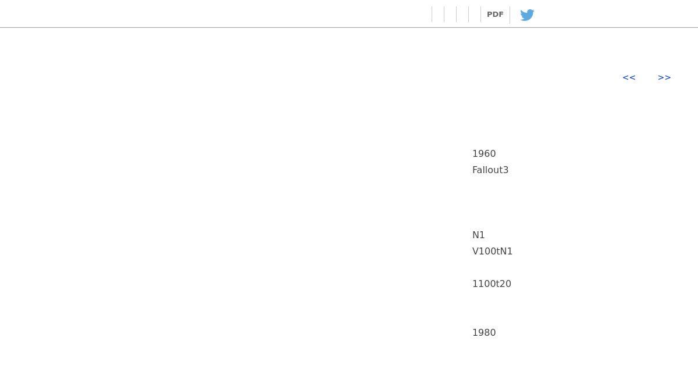Go to next page with >> link

click(664, 77)
